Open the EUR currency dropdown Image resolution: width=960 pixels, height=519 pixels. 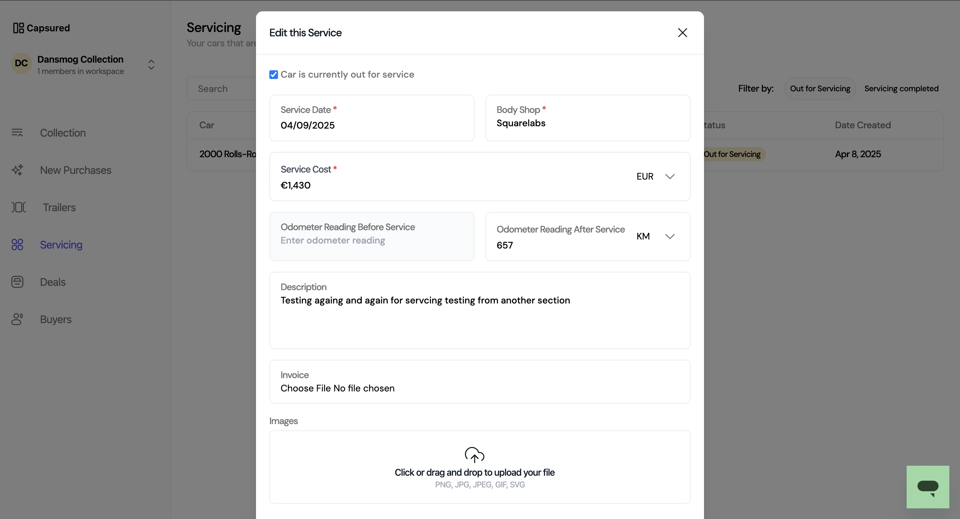656,177
